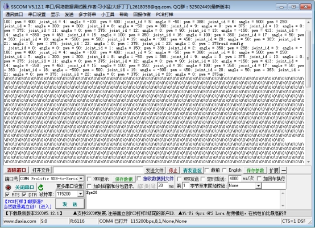Click the 发送 send button
The image size is (315, 228).
70,204
